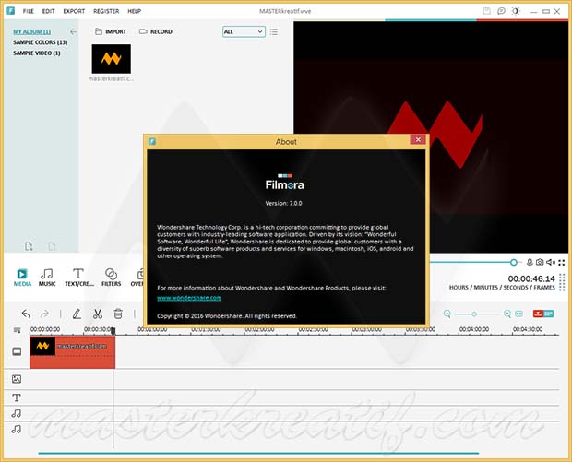Click the horizontal timeline scrollbar
Viewport: 572px width, 462px height.
(x=258, y=454)
